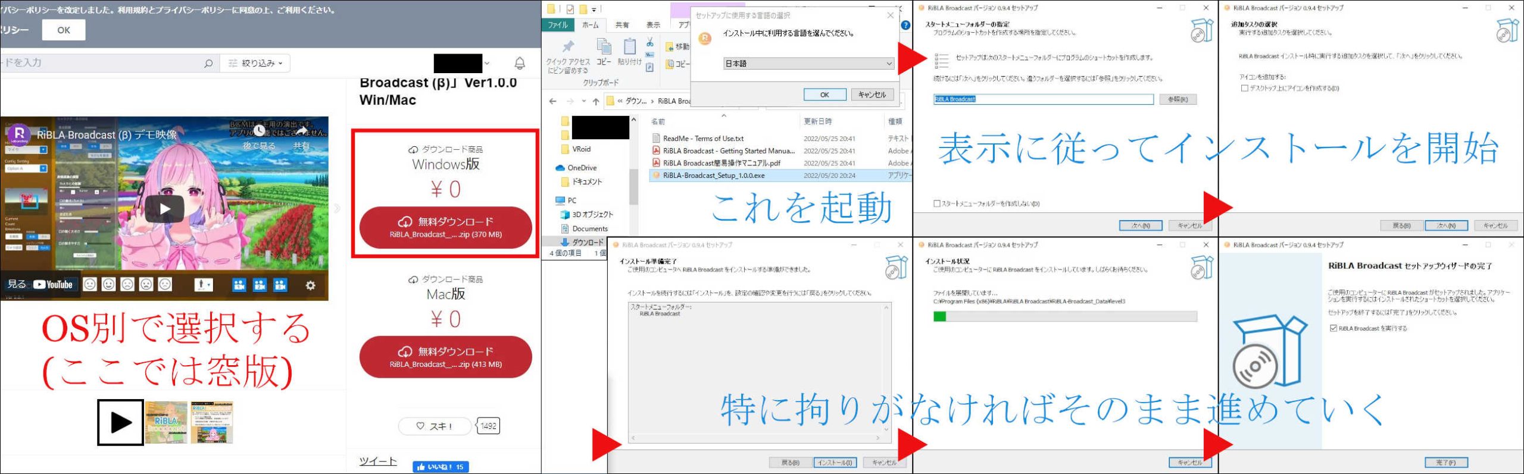Viewport: 1524px width, 474px height.
Task: Go up one folder with Explorer's up arrow
Action: 596,101
